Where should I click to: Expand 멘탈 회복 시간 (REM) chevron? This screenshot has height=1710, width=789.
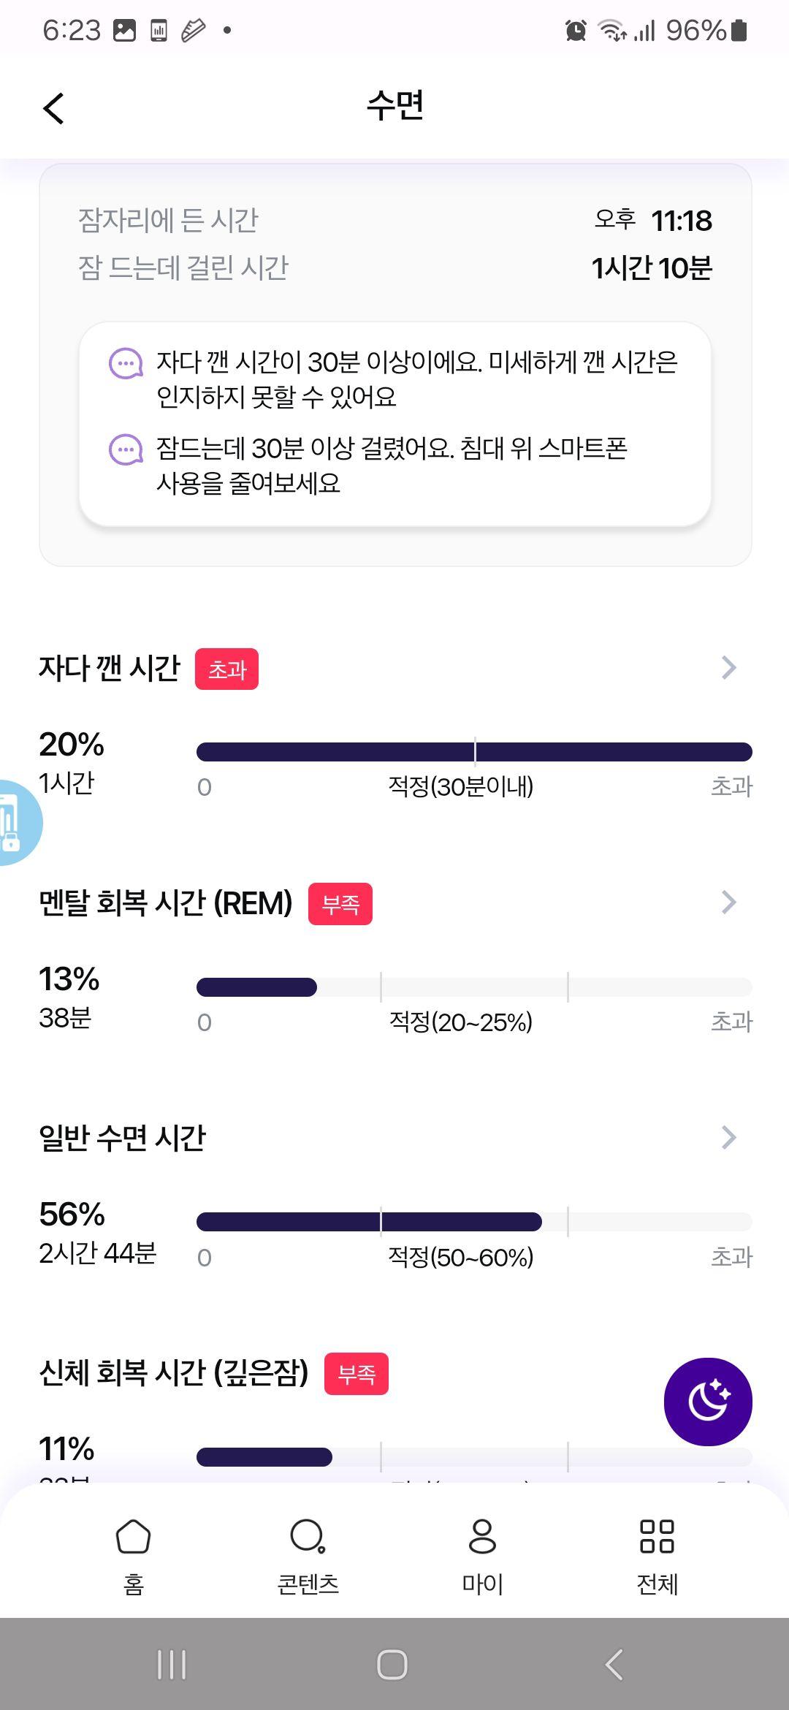point(728,902)
